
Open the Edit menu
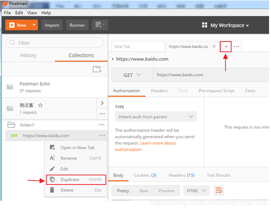(x=19, y=13)
